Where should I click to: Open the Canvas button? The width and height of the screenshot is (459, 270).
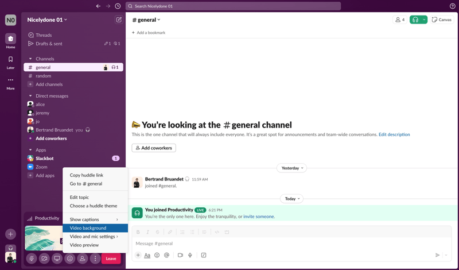(442, 20)
